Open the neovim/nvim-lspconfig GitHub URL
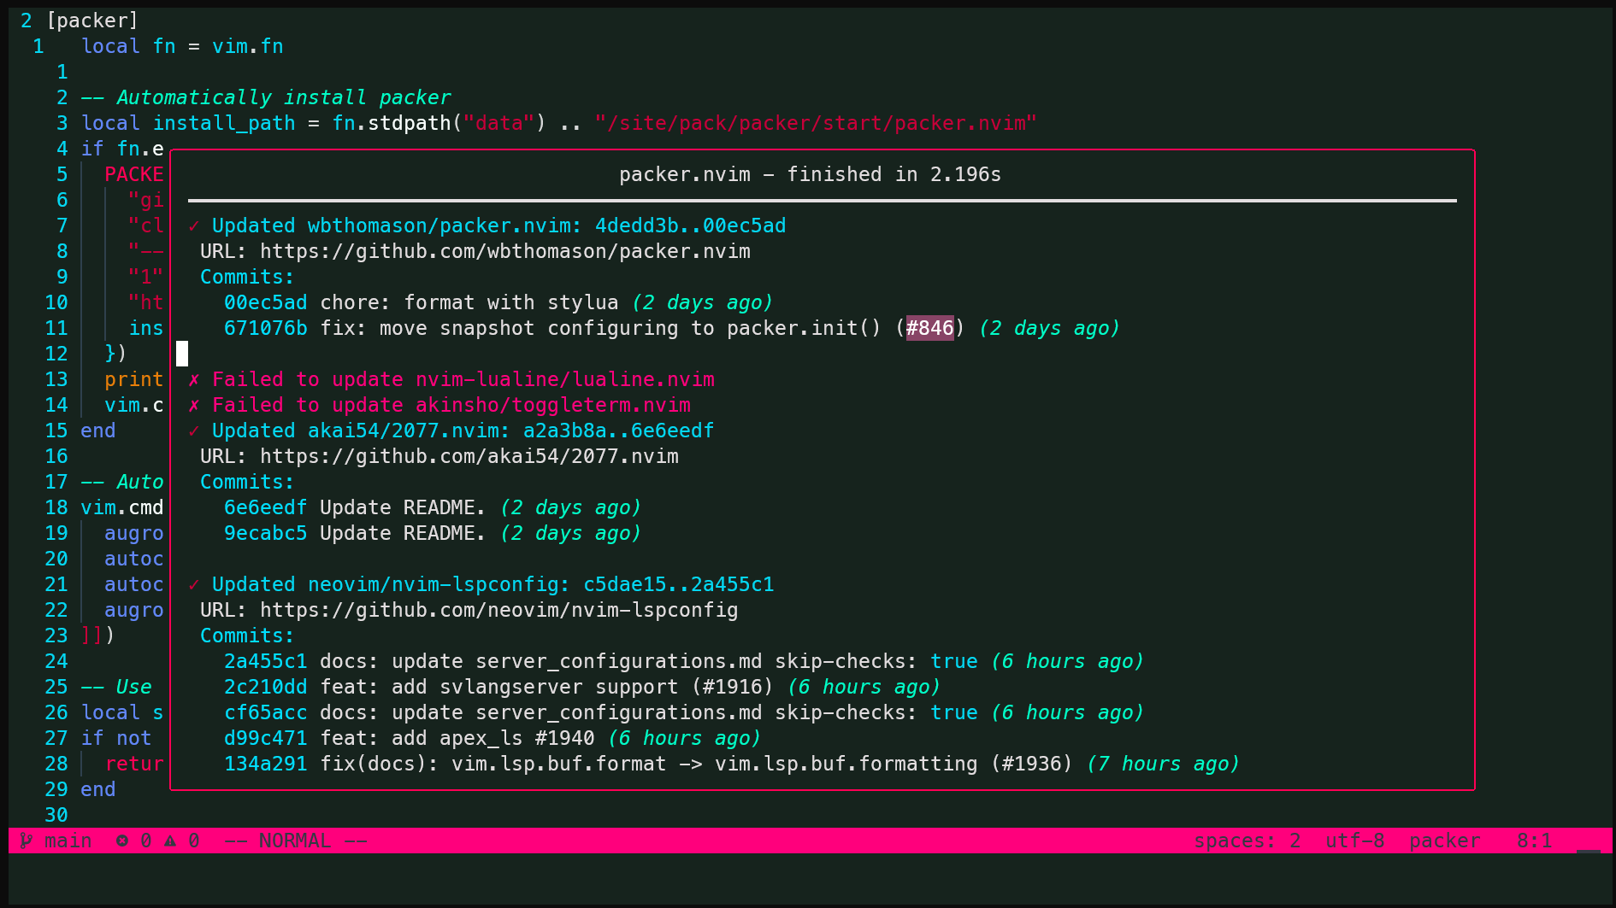Image resolution: width=1616 pixels, height=908 pixels. click(x=499, y=610)
